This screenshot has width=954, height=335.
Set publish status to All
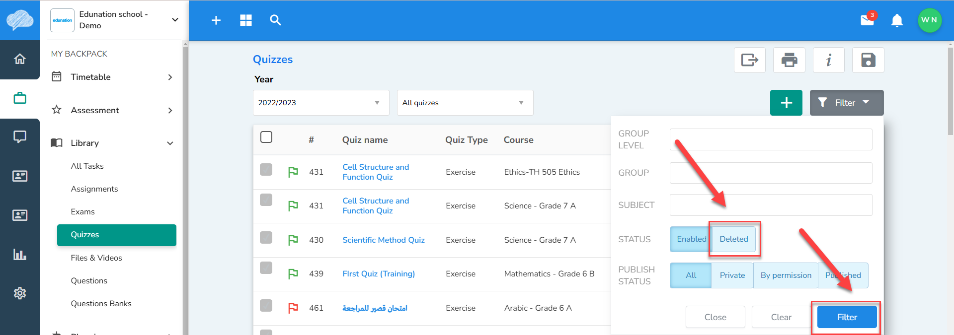click(691, 275)
